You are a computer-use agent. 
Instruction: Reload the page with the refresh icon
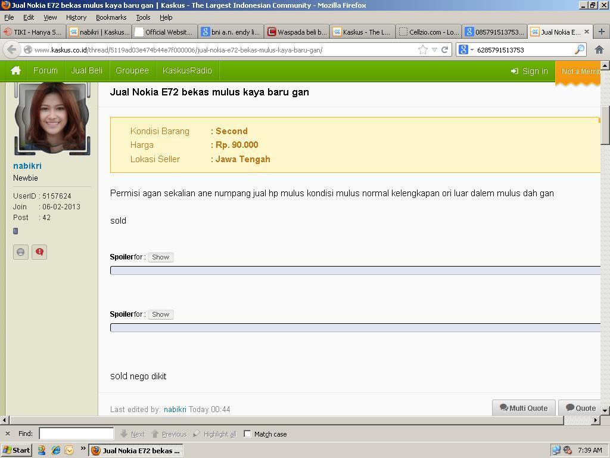pos(444,50)
